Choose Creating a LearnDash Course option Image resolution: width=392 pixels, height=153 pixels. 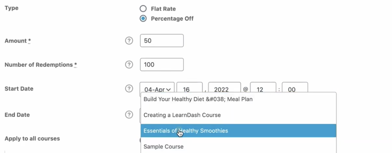pos(239,115)
